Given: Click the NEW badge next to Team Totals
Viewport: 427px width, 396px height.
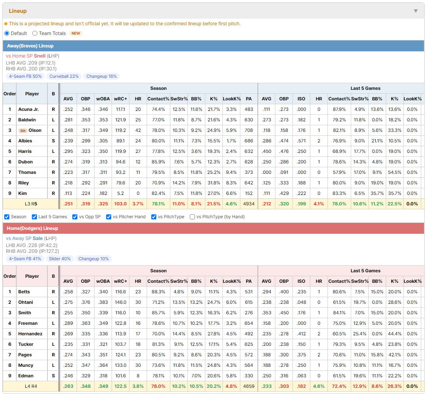Looking at the screenshot, I should pyautogui.click(x=76, y=33).
